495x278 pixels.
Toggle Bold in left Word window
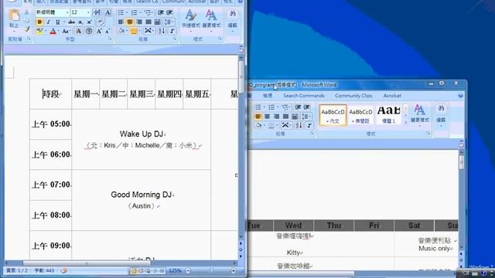[39, 22]
